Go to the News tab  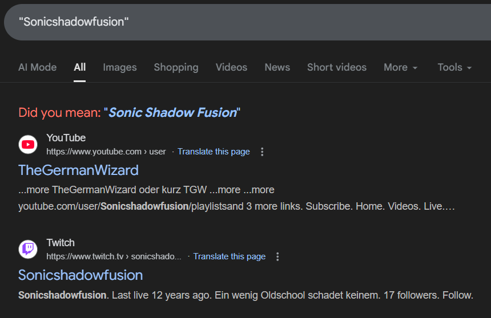tap(277, 67)
